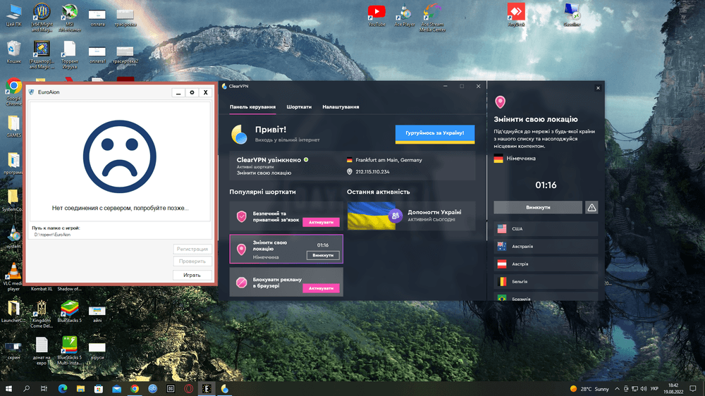705x396 pixels.
Task: Open the Налаштування tab
Action: pyautogui.click(x=341, y=107)
